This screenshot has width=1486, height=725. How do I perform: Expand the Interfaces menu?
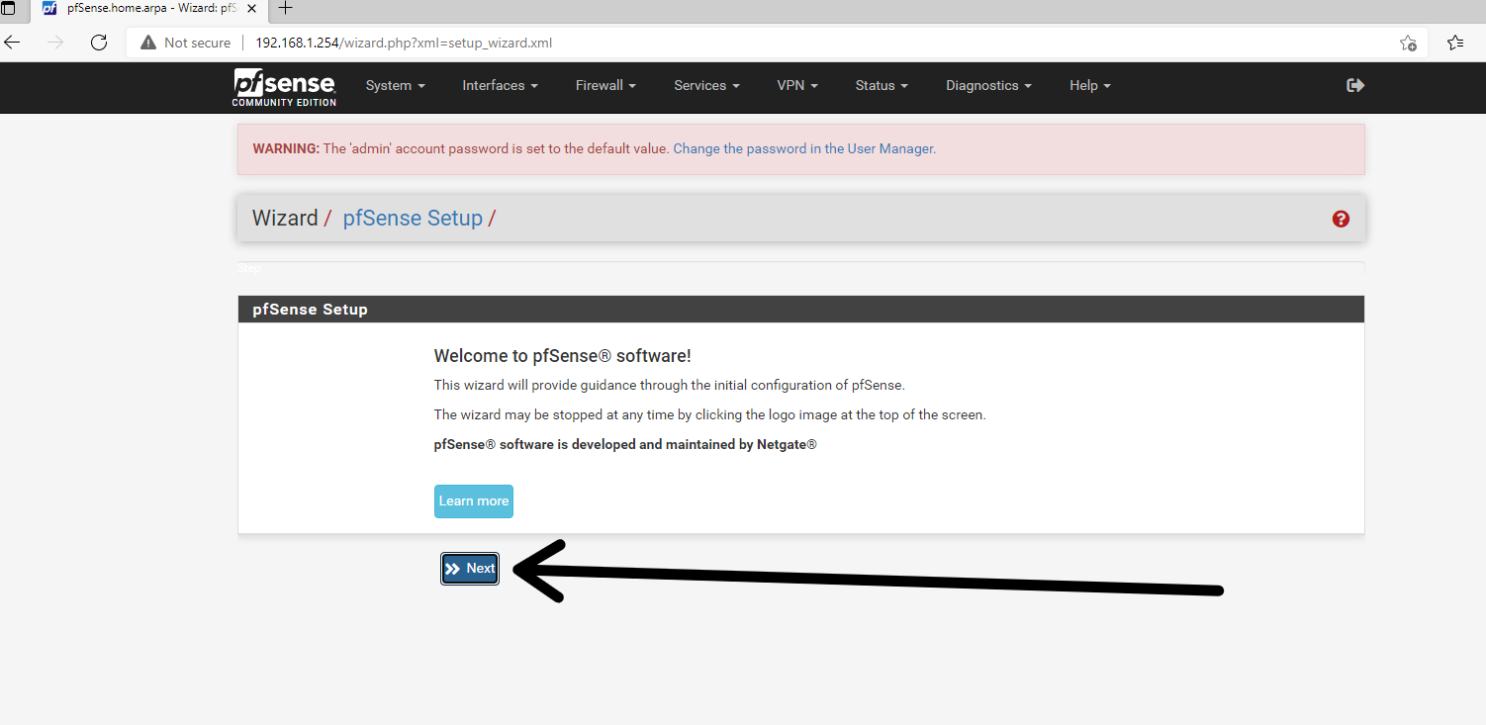point(500,85)
